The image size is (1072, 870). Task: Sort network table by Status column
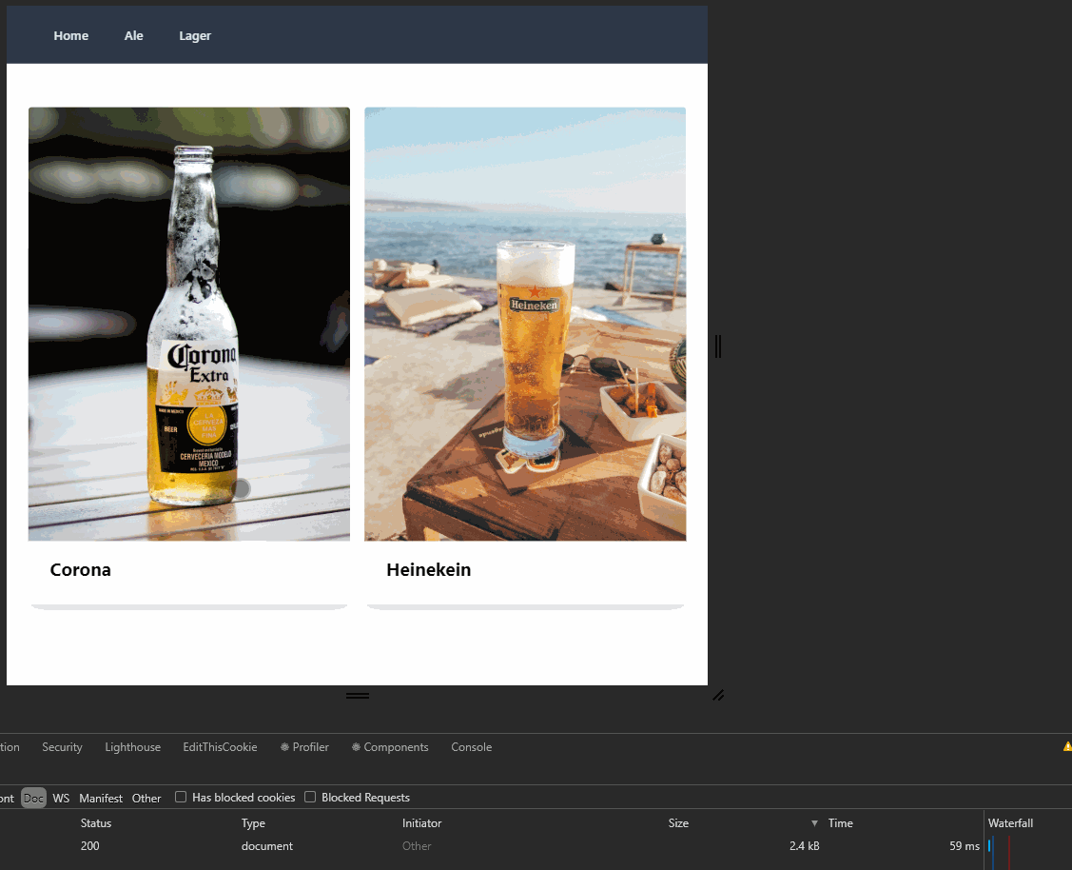pyautogui.click(x=96, y=822)
